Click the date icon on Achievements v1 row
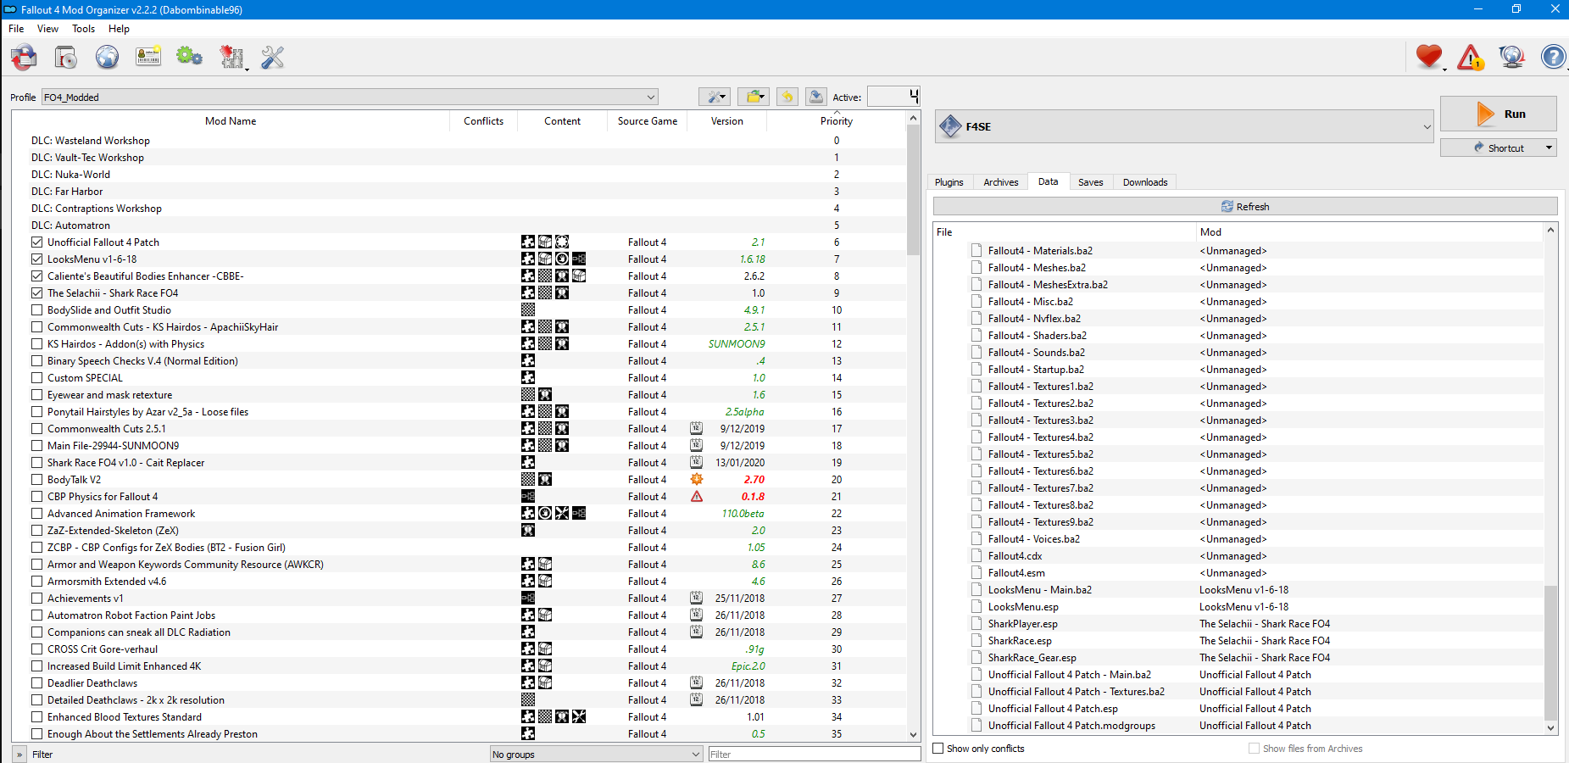This screenshot has height=763, width=1569. coord(696,599)
